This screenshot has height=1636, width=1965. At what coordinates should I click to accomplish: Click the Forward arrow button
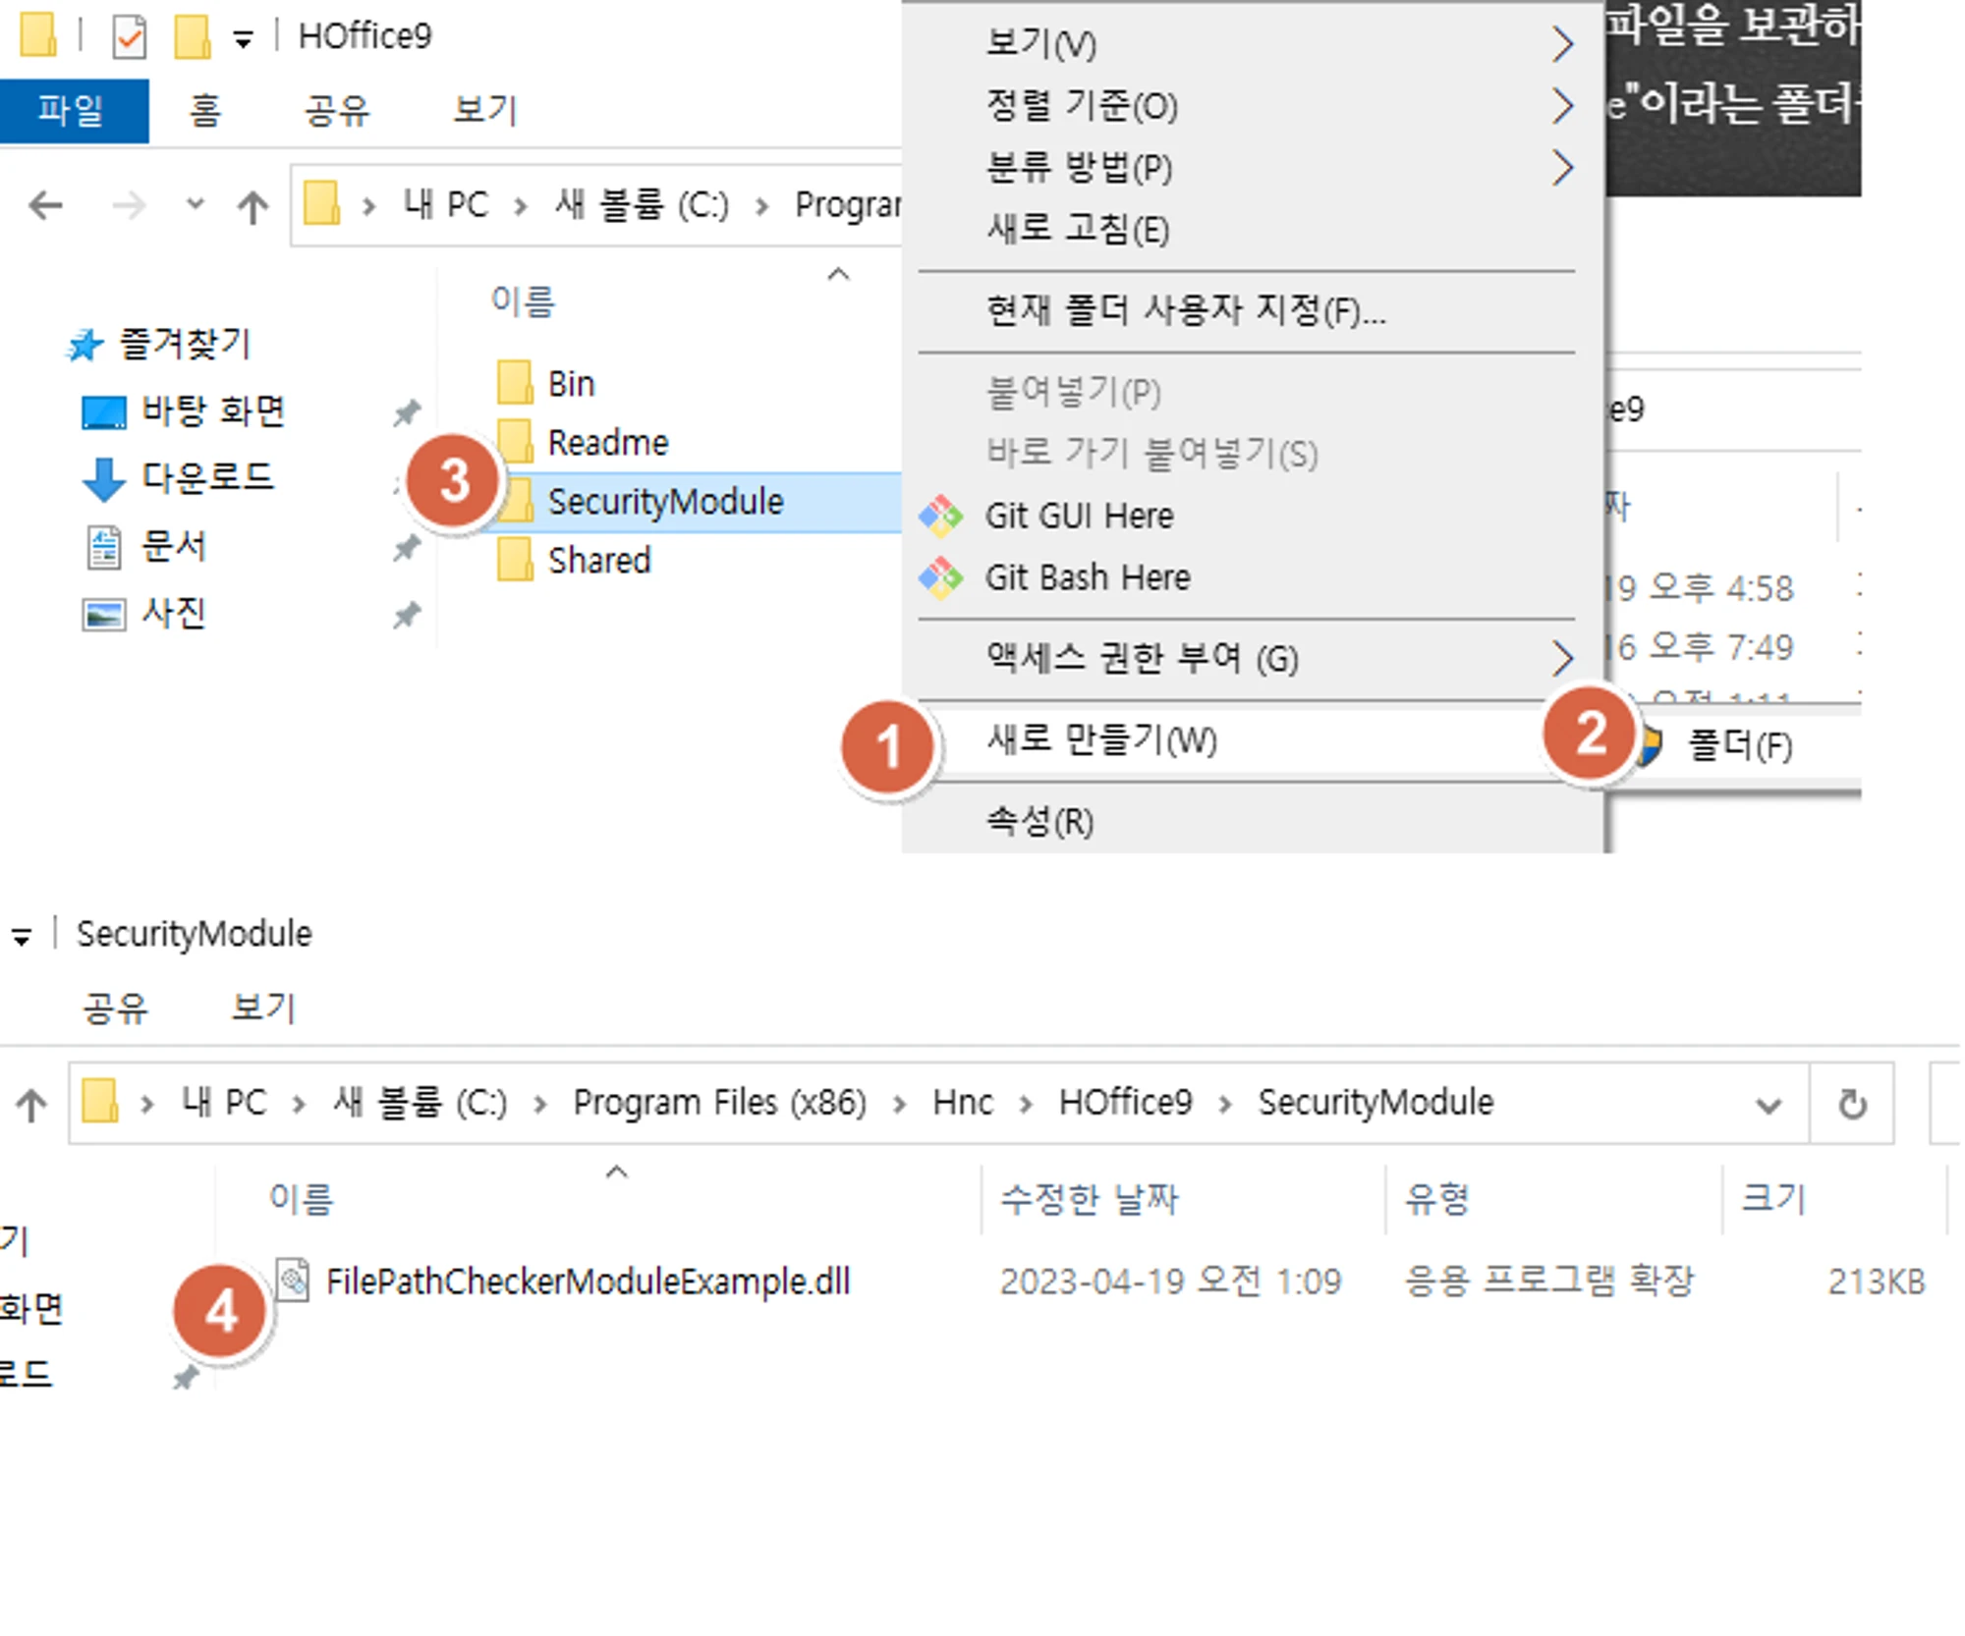[x=129, y=205]
